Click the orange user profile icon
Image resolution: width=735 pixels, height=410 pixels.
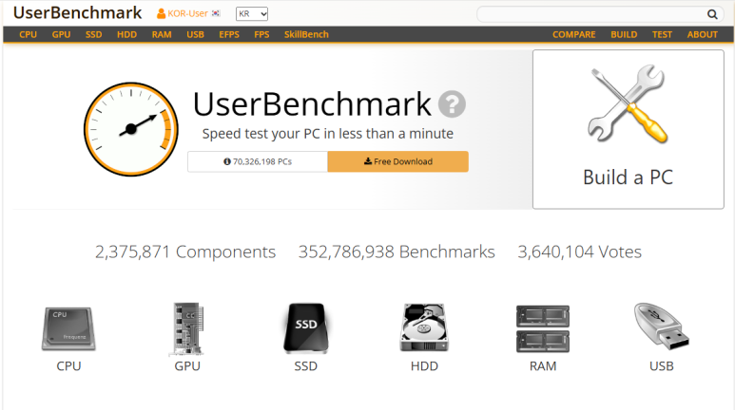(161, 14)
